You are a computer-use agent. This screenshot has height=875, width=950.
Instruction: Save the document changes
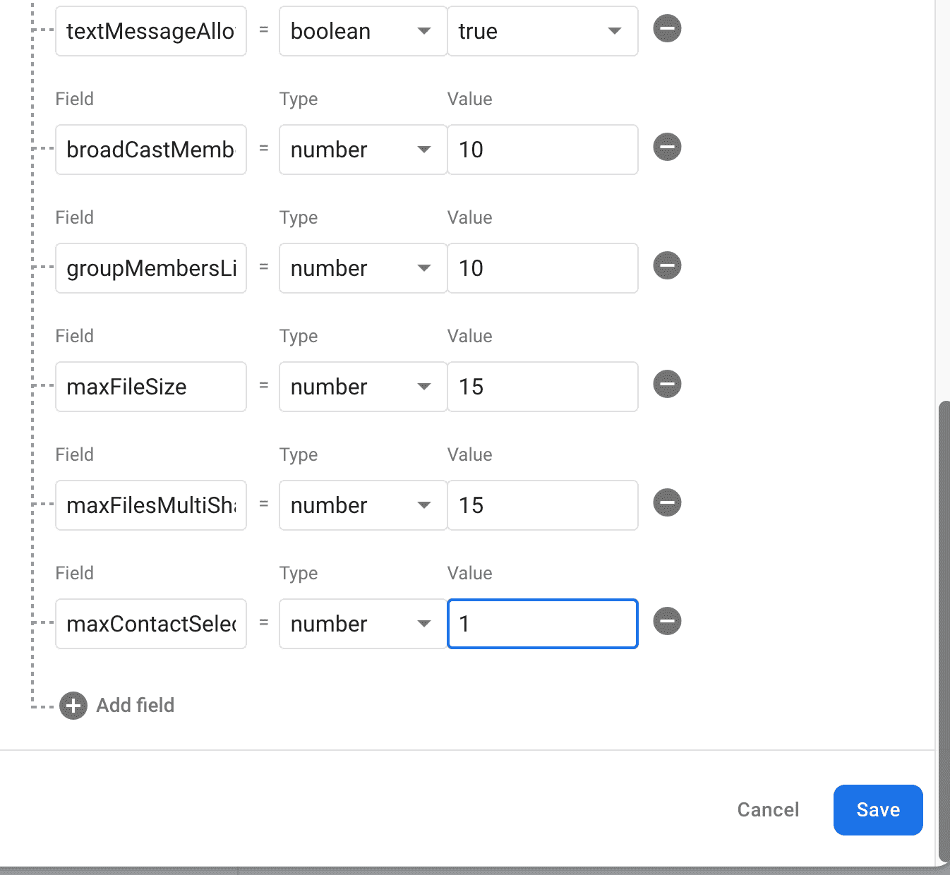(877, 810)
